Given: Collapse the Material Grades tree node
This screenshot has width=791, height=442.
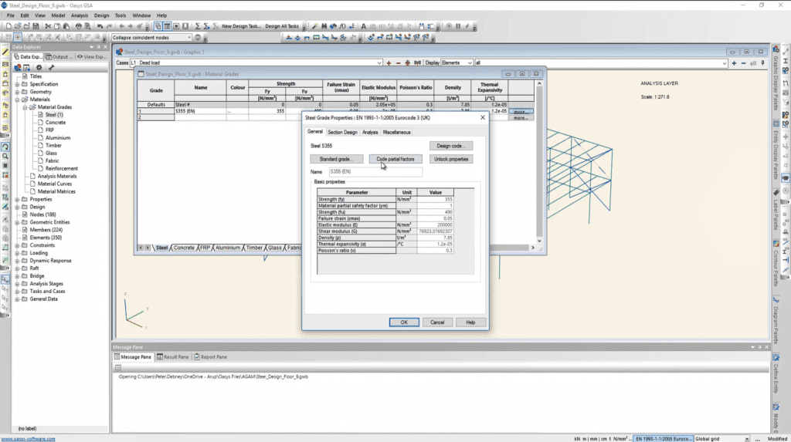Looking at the screenshot, I should point(25,107).
